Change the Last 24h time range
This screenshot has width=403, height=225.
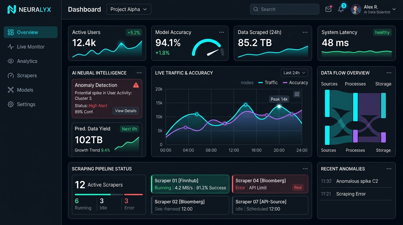tap(294, 73)
